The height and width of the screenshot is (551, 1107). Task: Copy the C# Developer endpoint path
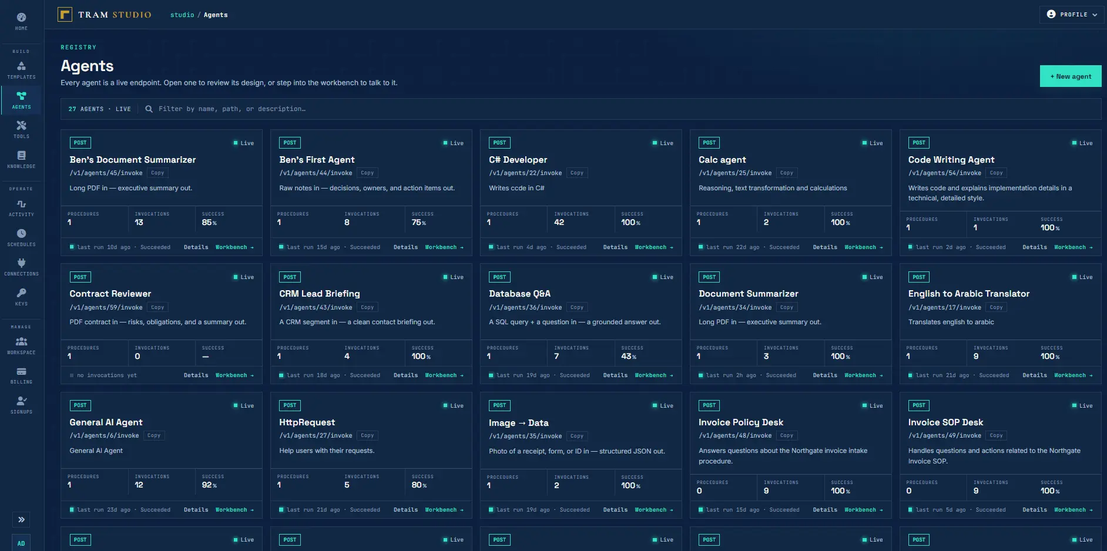click(577, 173)
